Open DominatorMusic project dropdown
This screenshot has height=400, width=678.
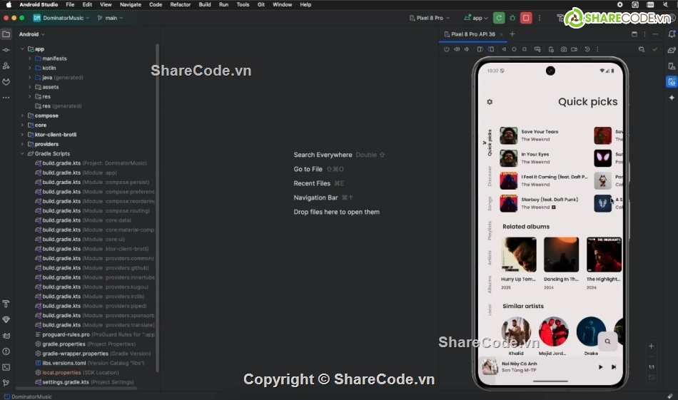61,18
